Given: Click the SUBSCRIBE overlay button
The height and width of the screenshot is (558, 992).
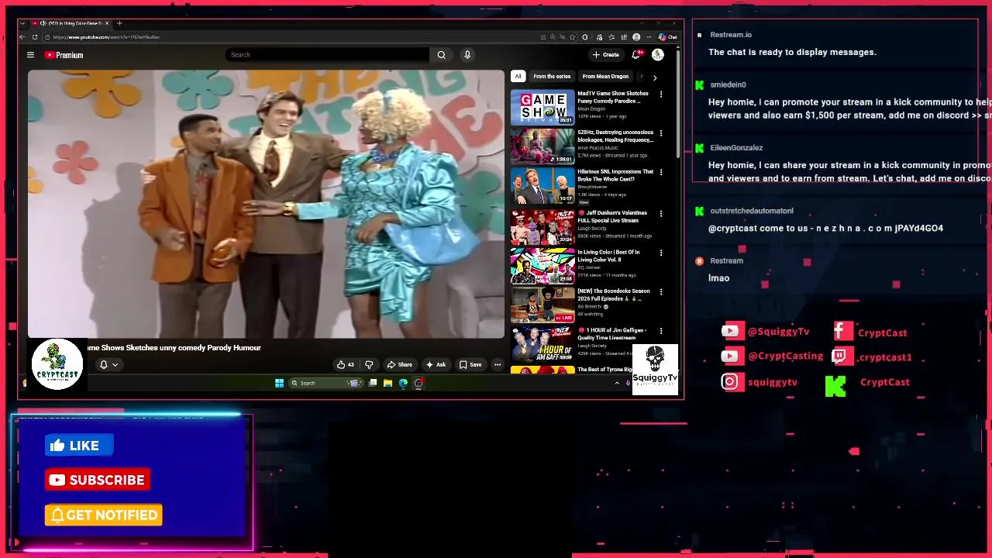Looking at the screenshot, I should tap(98, 480).
